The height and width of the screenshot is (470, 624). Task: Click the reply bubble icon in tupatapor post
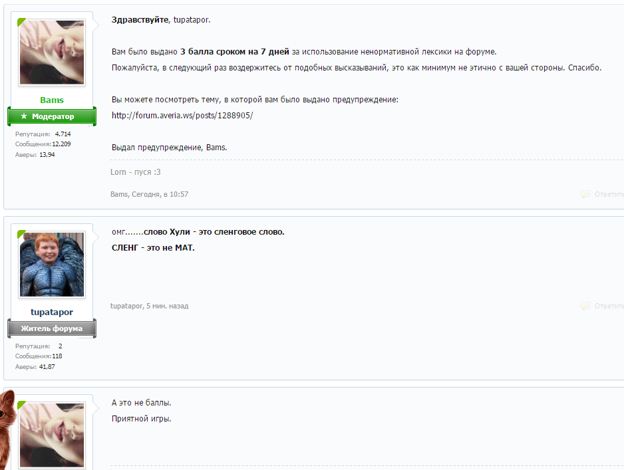[x=585, y=306]
